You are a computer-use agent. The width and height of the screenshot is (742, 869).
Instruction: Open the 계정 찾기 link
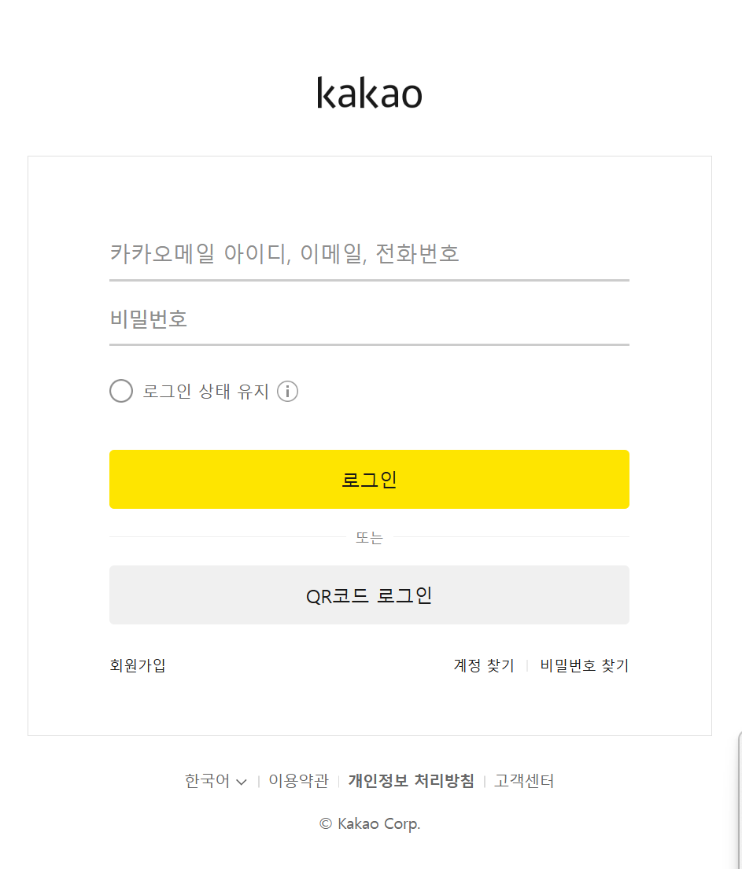483,665
